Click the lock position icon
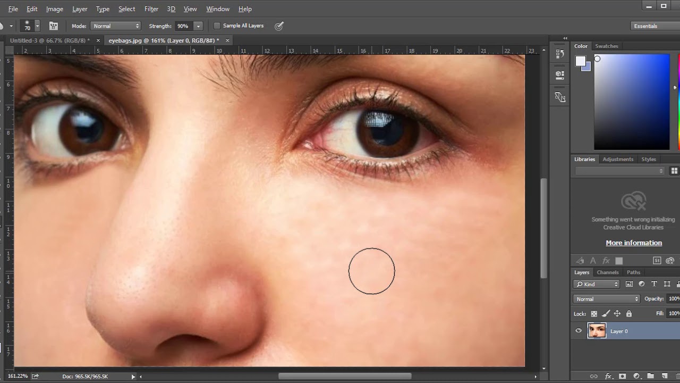The height and width of the screenshot is (383, 680). tap(617, 314)
